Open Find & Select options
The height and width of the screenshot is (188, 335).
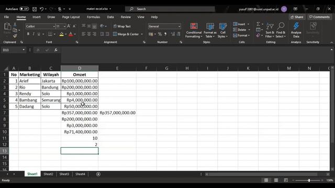click(281, 30)
